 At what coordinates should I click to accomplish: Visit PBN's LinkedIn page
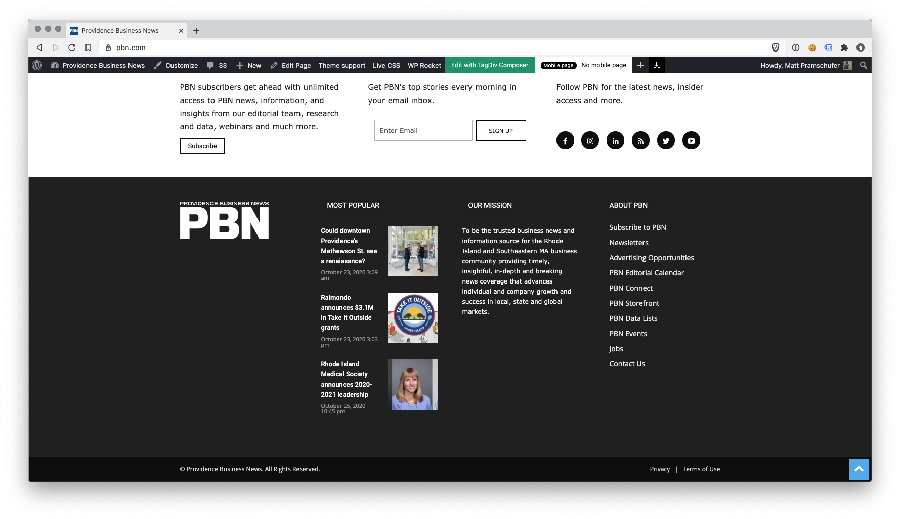pos(616,140)
